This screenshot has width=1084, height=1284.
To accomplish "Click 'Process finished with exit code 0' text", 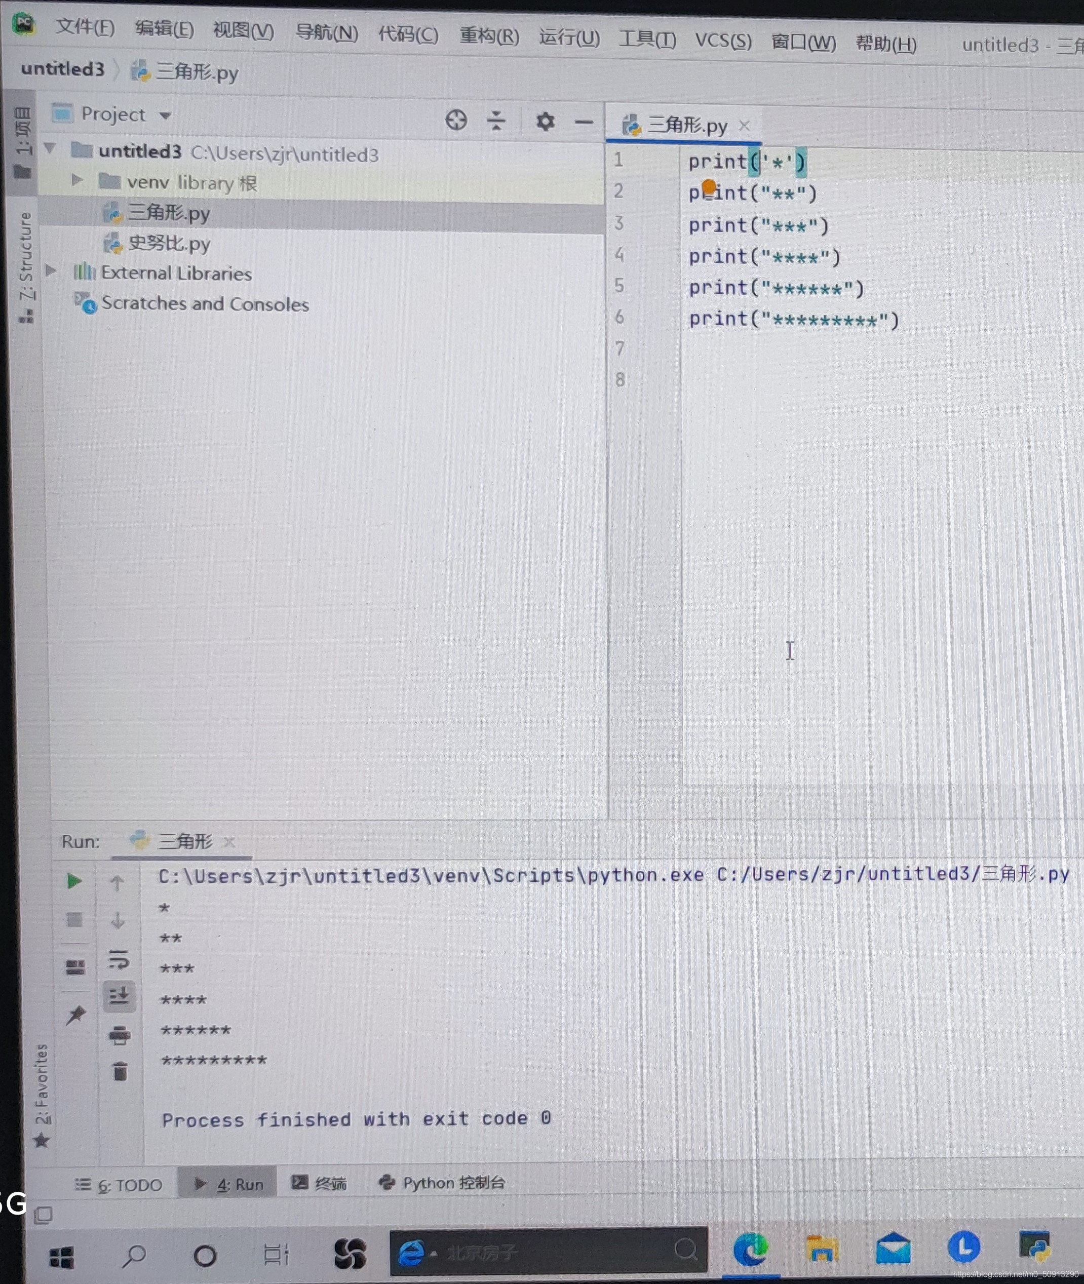I will [357, 1118].
